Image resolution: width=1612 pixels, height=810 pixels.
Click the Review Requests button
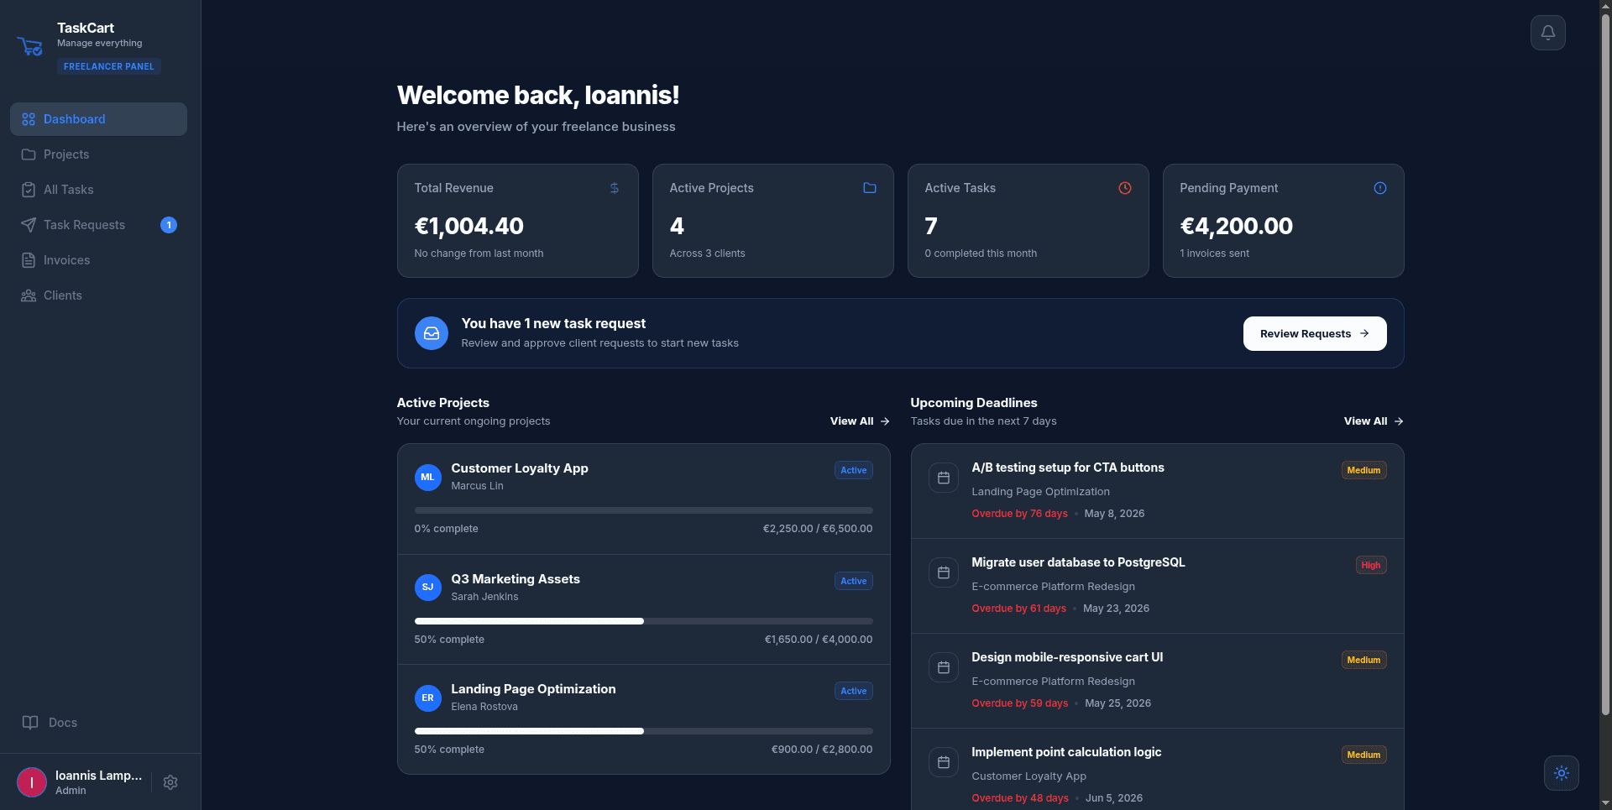tap(1315, 333)
